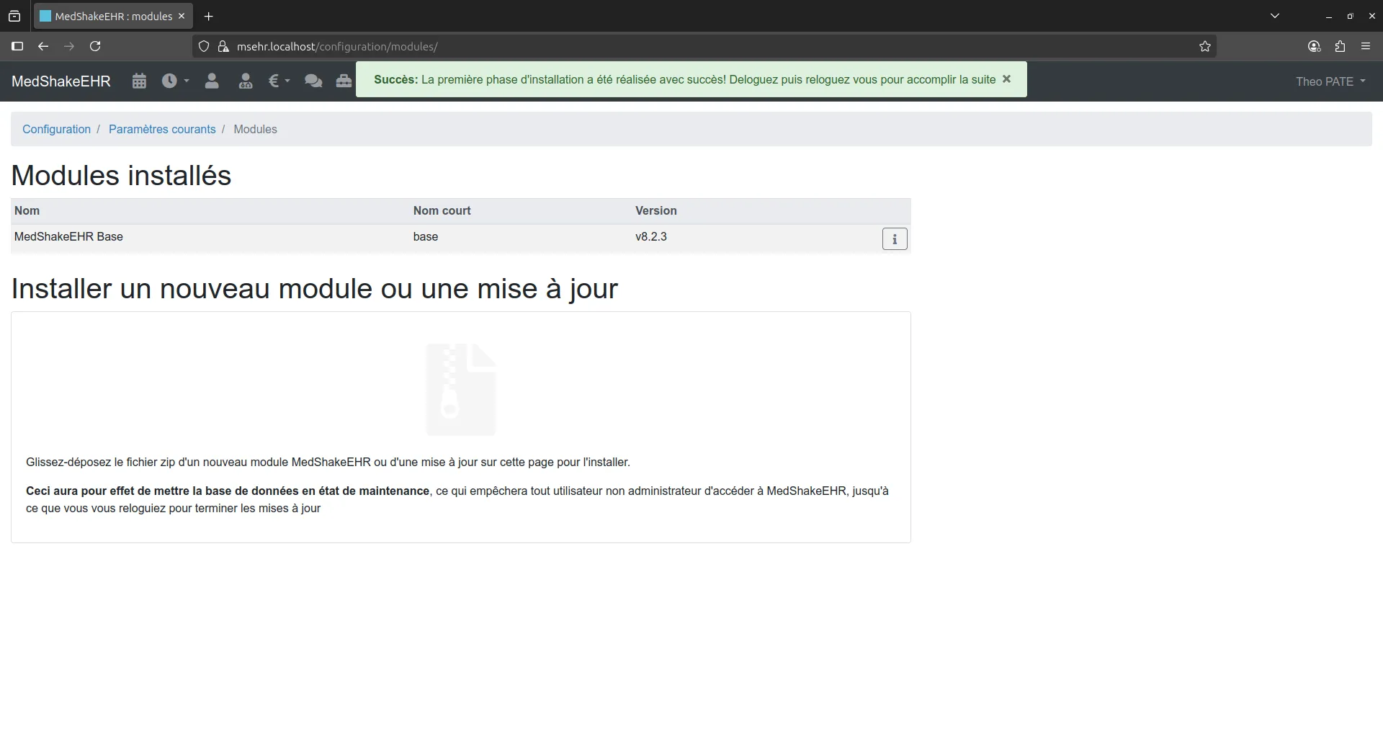Open the Theo PATE user dropdown
Image resolution: width=1383 pixels, height=755 pixels.
[1330, 81]
